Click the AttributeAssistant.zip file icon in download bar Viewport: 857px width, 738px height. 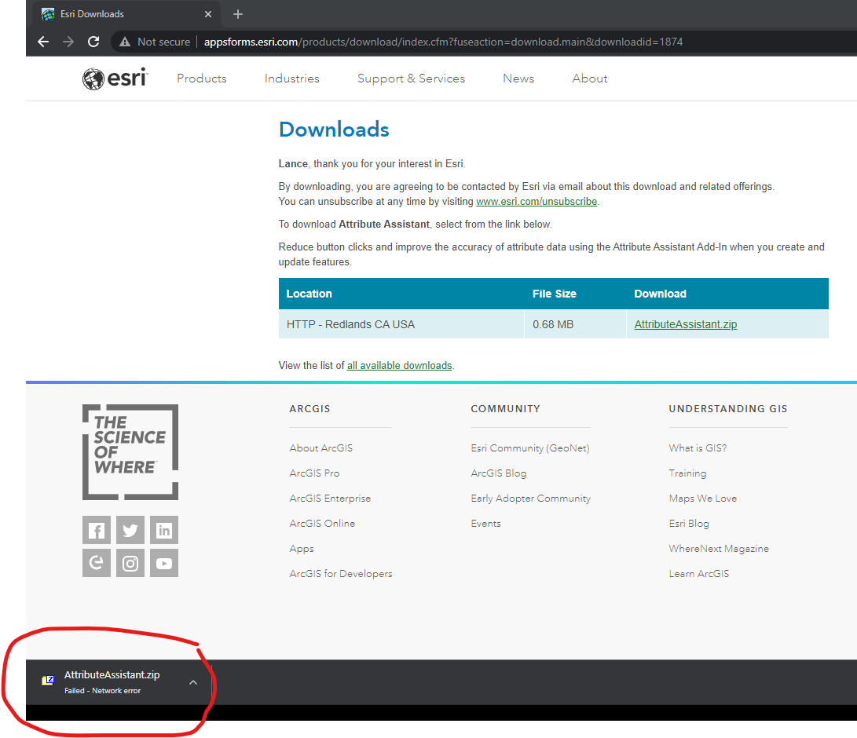(48, 681)
